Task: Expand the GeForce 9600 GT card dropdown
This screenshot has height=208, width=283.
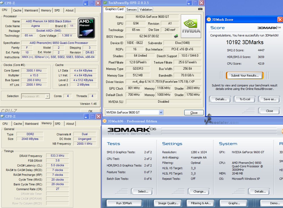Action: point(161,112)
